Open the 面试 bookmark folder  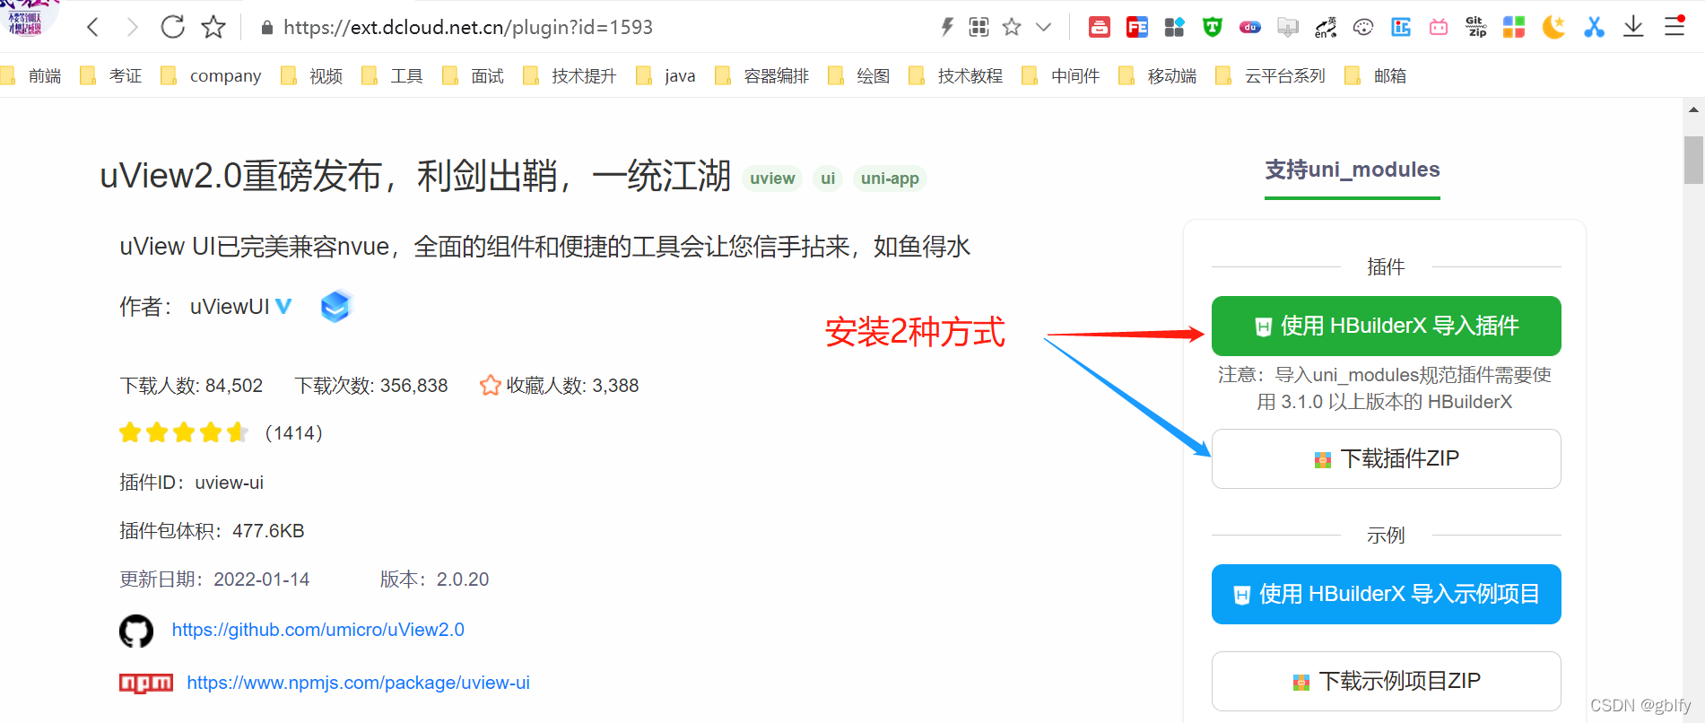(x=474, y=76)
